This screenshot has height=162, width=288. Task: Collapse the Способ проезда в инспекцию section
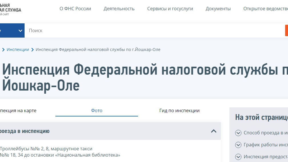click(x=213, y=131)
